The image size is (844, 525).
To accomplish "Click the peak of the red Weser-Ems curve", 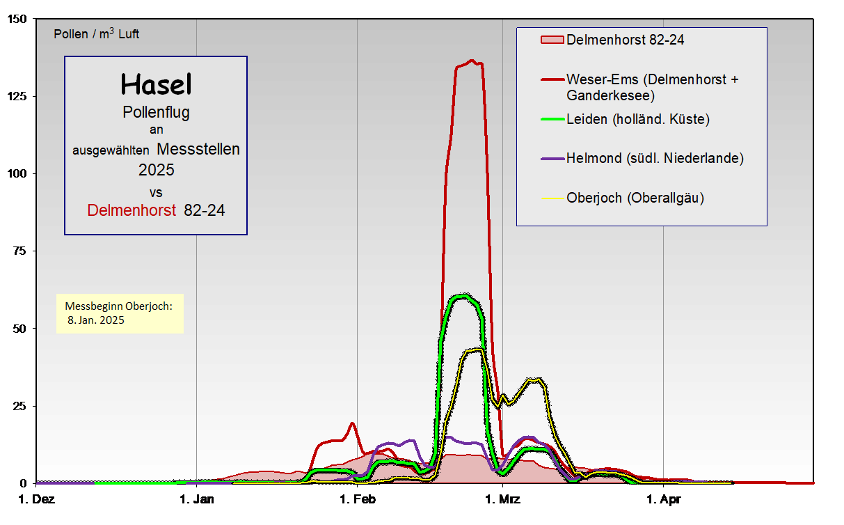I will coord(471,61).
